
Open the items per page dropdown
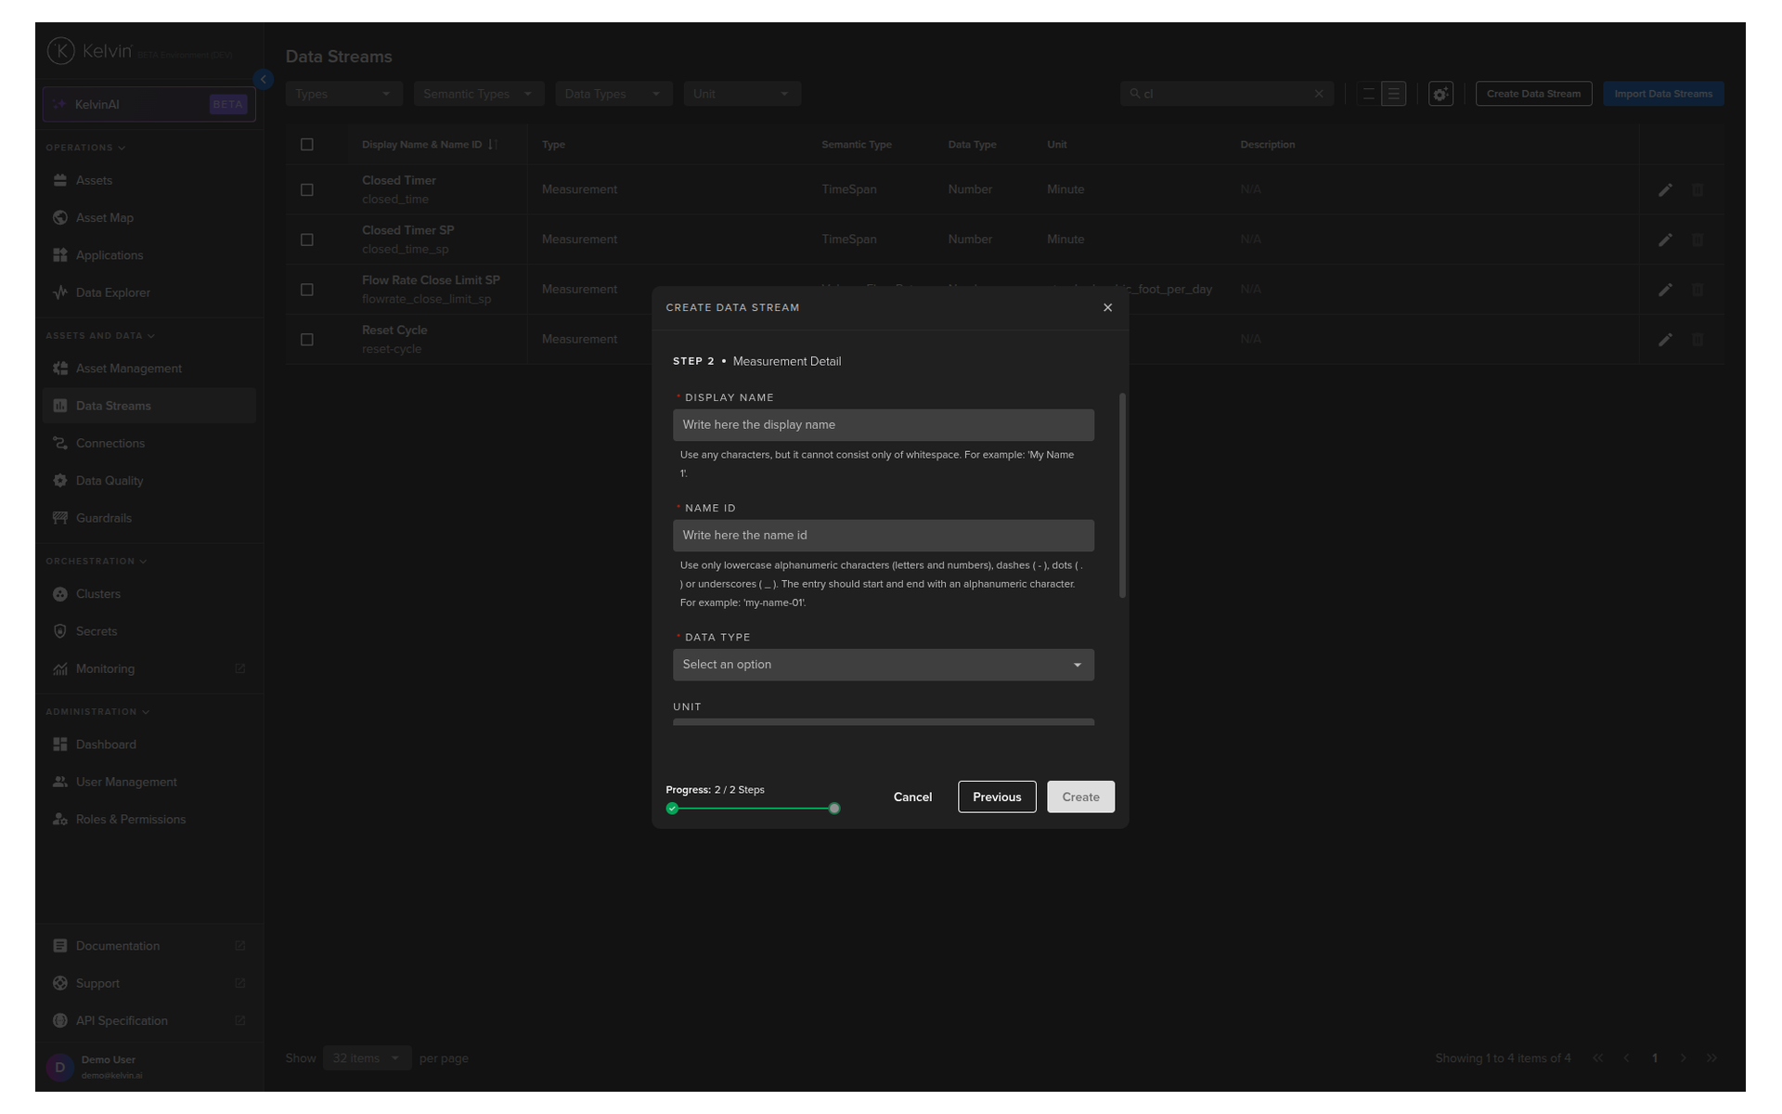[x=367, y=1058]
